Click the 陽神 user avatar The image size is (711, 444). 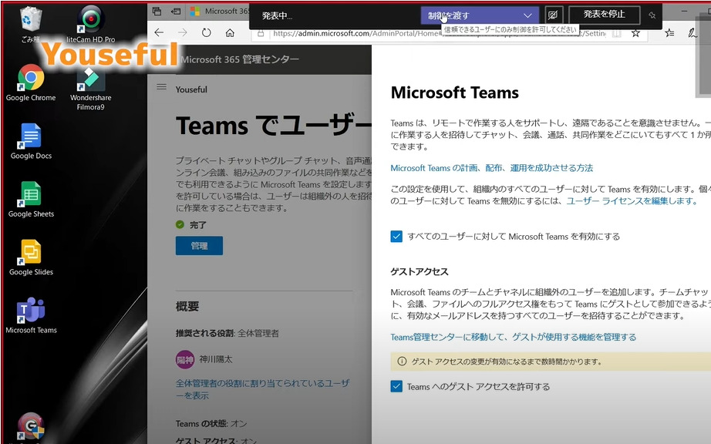[185, 360]
